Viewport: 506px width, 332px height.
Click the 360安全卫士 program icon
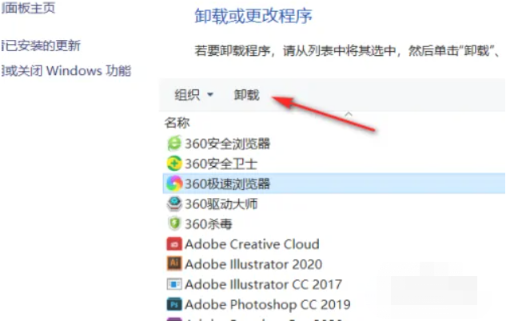point(173,164)
